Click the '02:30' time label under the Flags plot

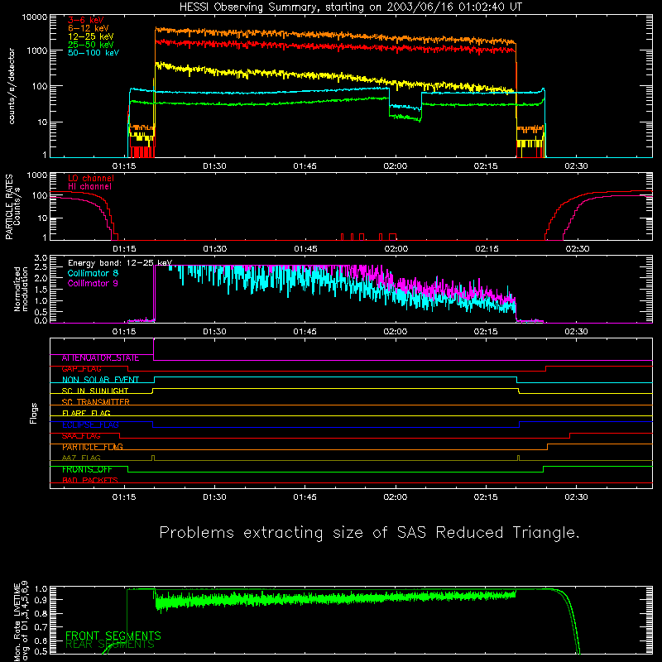(x=576, y=497)
